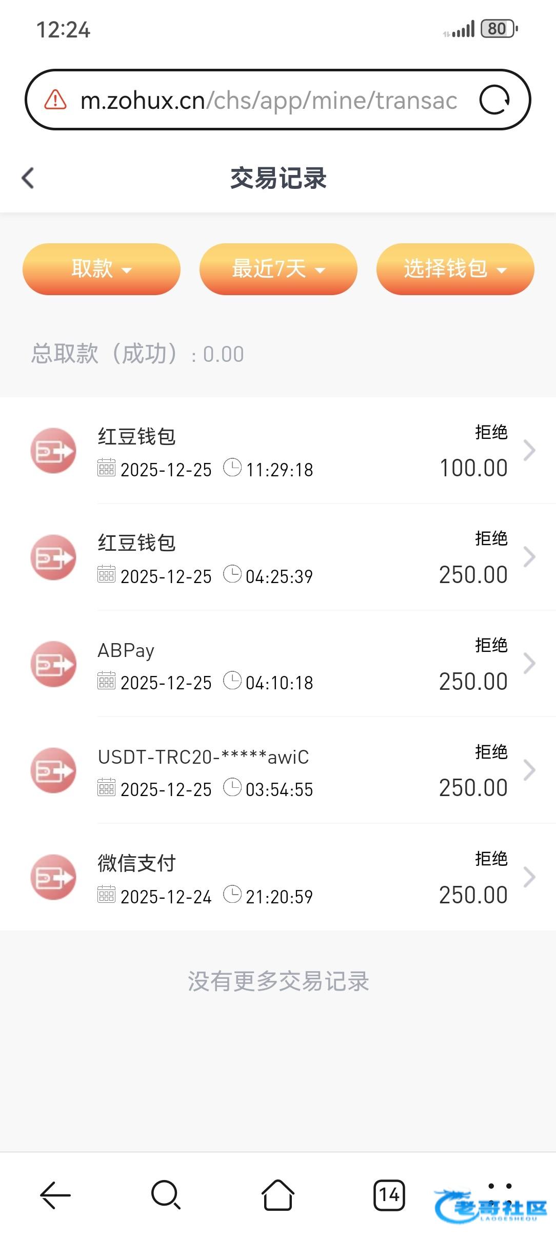Open the 取款 transaction type dropdown

102,269
